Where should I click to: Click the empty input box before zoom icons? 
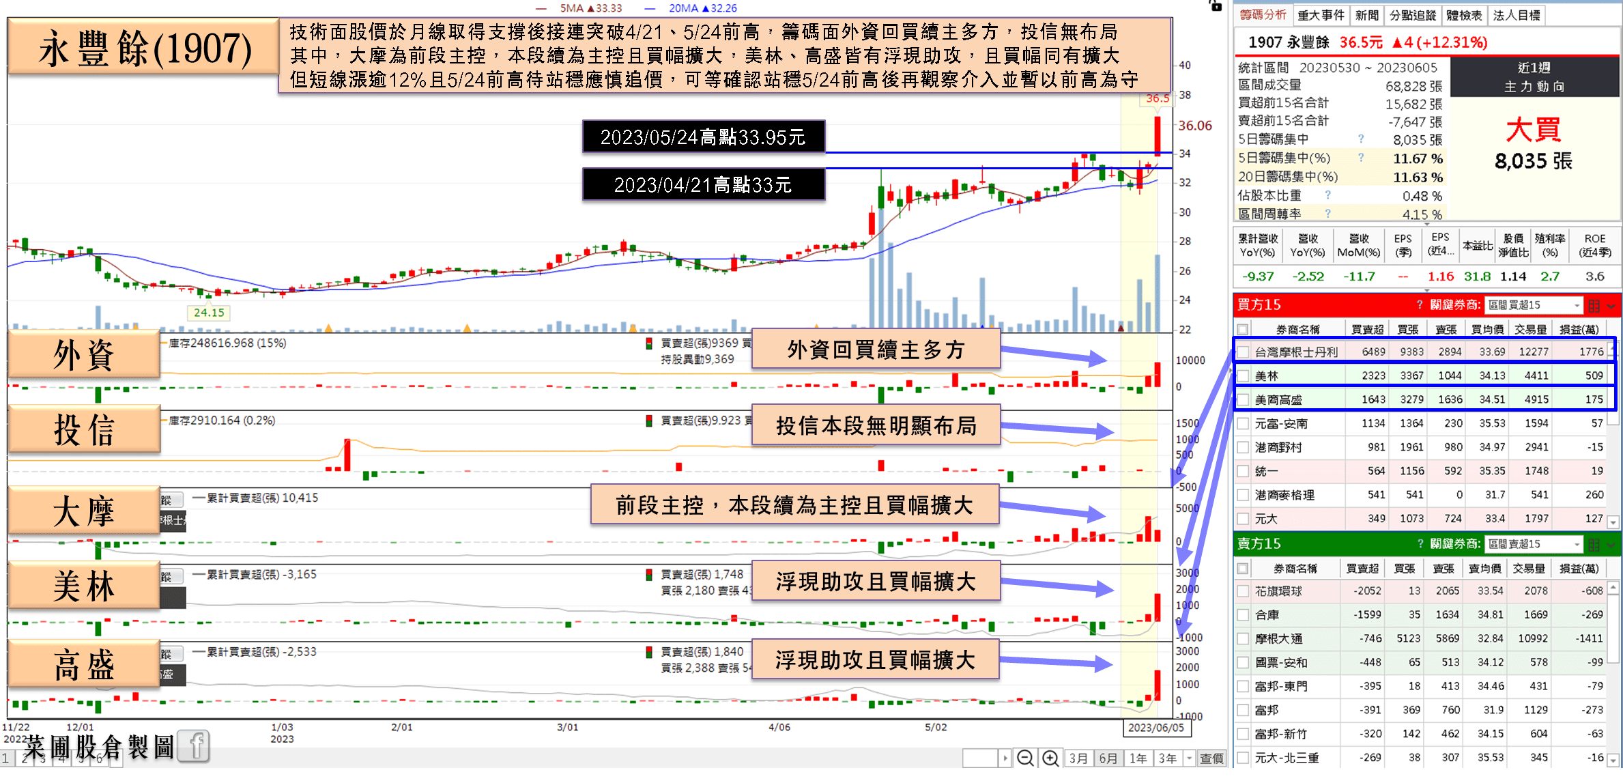[981, 758]
